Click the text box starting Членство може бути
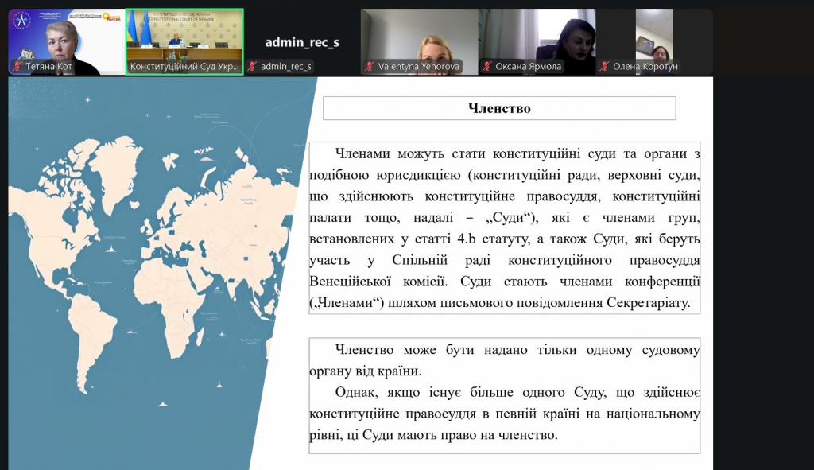The width and height of the screenshot is (814, 470). point(505,393)
